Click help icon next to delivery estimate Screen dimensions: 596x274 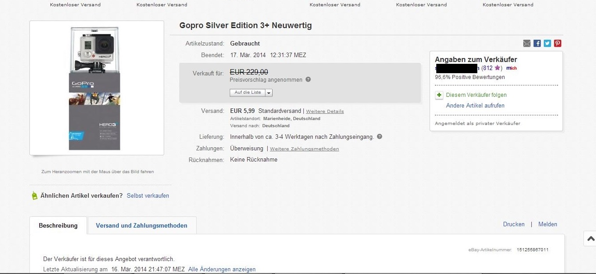[380, 137]
